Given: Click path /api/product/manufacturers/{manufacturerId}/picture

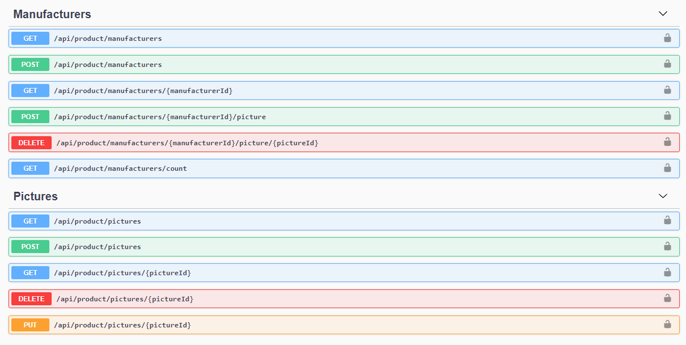Looking at the screenshot, I should [x=160, y=117].
